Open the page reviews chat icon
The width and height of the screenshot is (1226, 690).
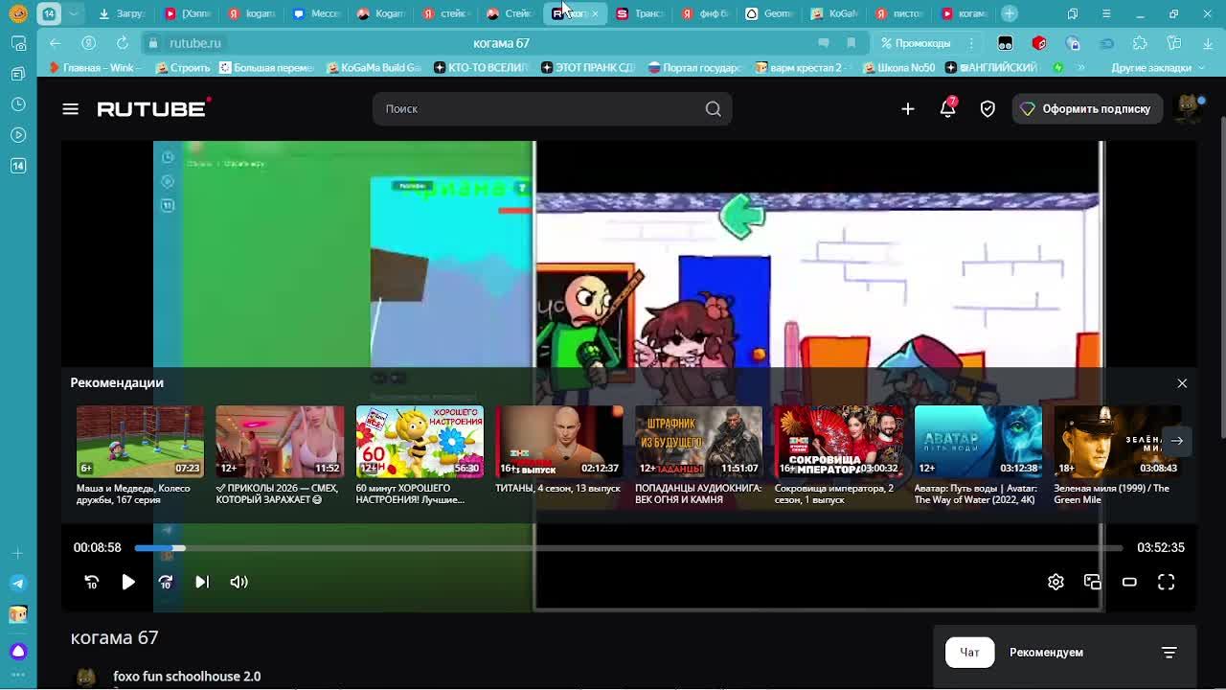tap(824, 43)
